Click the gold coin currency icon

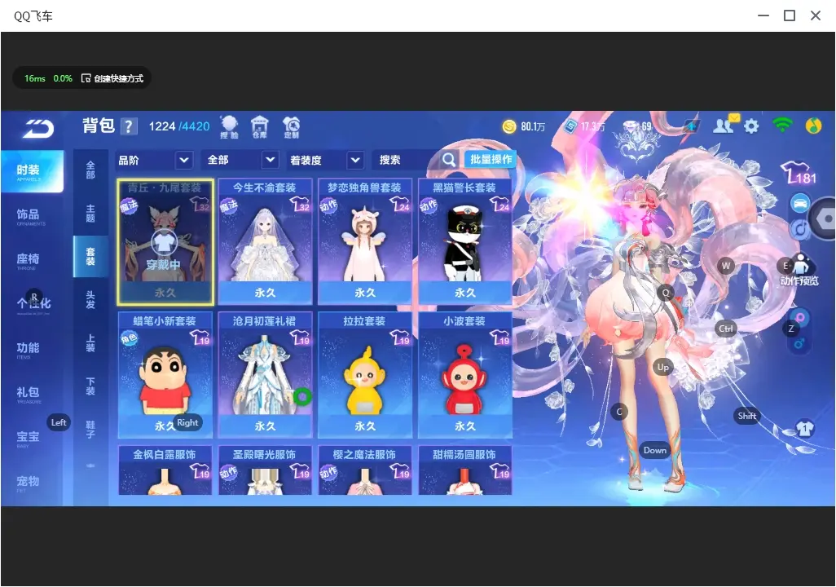(509, 126)
